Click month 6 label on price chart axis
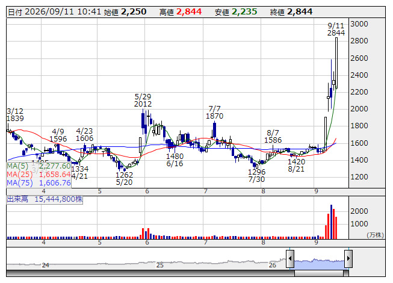This screenshot has width=393, height=283. click(x=147, y=191)
